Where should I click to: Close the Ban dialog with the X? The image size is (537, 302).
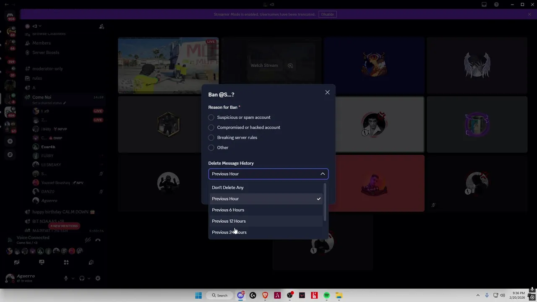[327, 92]
